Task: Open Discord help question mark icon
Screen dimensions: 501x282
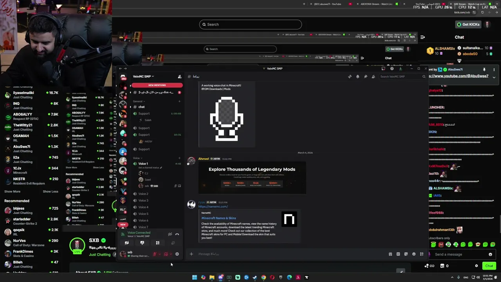Action: (x=392, y=69)
